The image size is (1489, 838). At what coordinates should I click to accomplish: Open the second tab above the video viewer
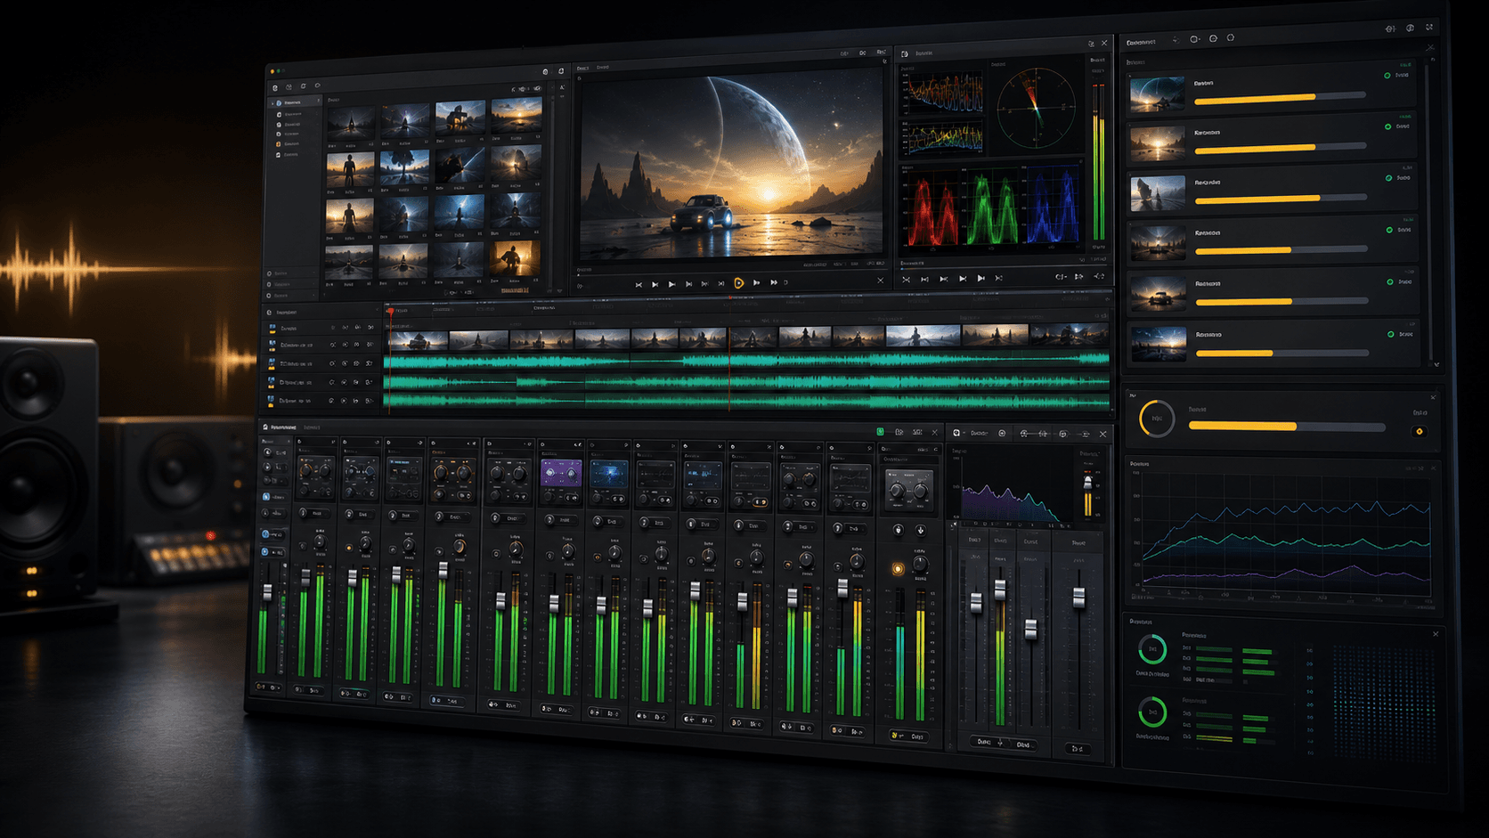(x=603, y=67)
